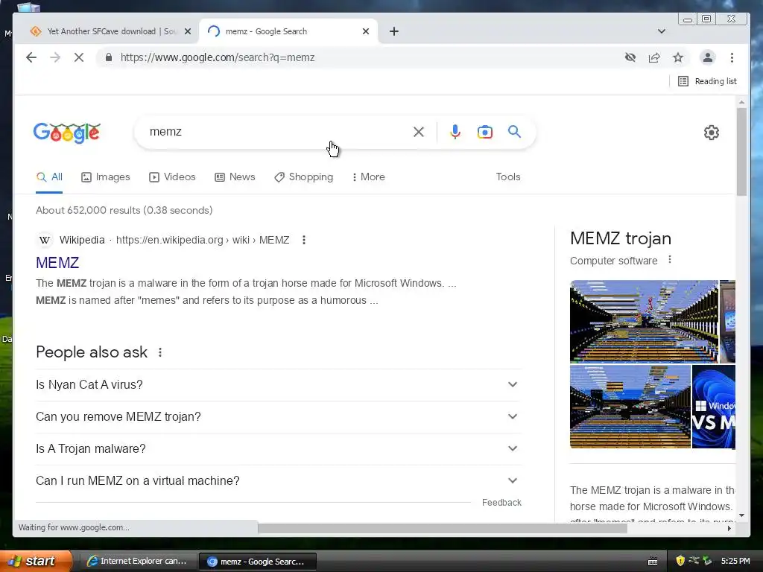
Task: Open the MEMZ trojan panel three-dot menu
Action: click(670, 260)
